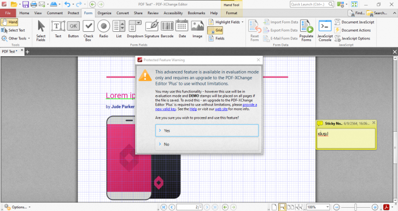Screen dimensions: 398x211
Task: Insert an Image form field
Action: click(197, 30)
